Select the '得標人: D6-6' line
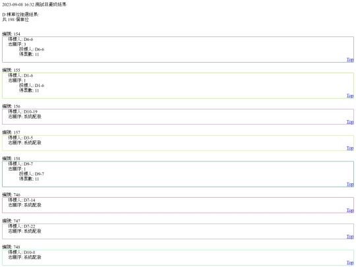Image resolution: width=356 pixels, height=267 pixels. [x=20, y=40]
